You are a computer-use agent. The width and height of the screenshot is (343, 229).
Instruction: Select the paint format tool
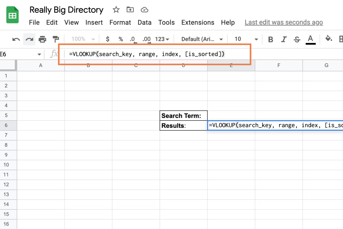click(x=56, y=39)
